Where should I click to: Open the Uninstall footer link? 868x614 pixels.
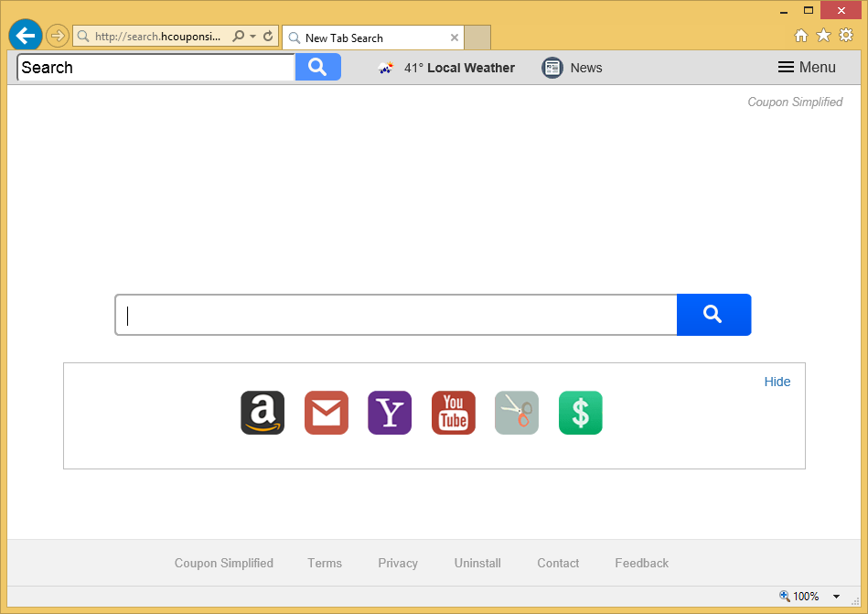pyautogui.click(x=477, y=563)
